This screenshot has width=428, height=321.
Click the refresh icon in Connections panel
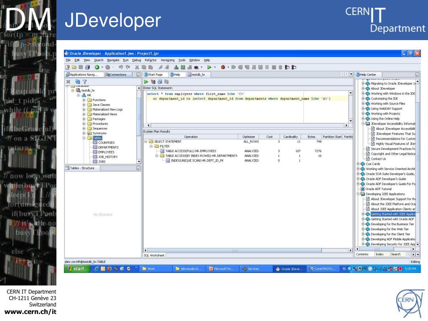tap(77, 82)
